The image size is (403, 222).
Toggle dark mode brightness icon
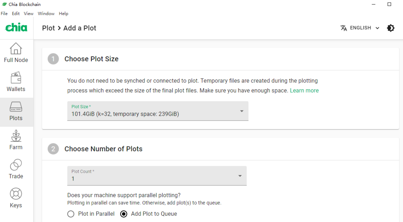point(391,28)
